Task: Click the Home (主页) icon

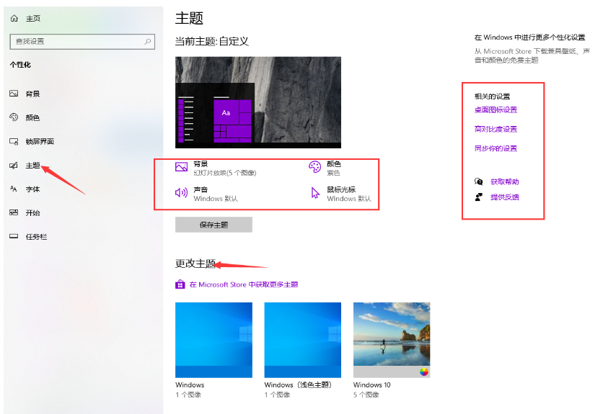Action: click(x=14, y=18)
